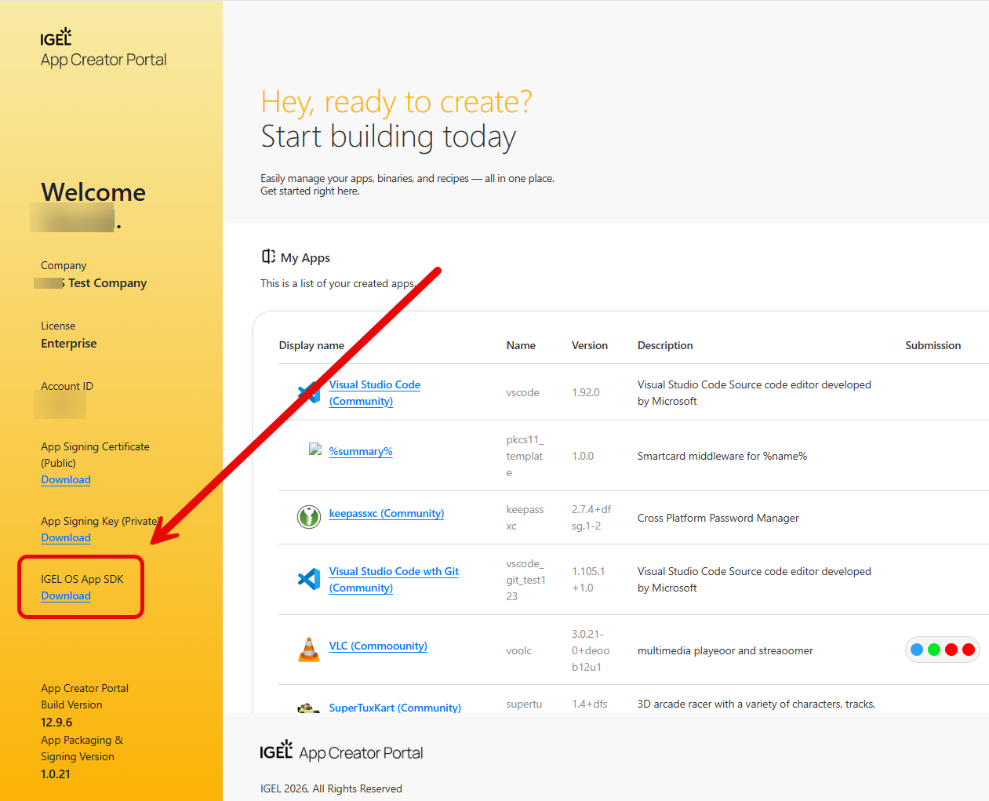This screenshot has height=801, width=989.
Task: Click the KeePassXC app icon
Action: [309, 516]
